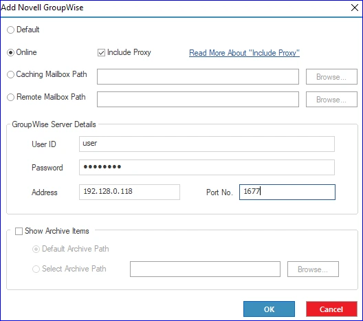The image size is (363, 321).
Task: Click the Address field showing 192.128.0.118
Action: click(129, 192)
